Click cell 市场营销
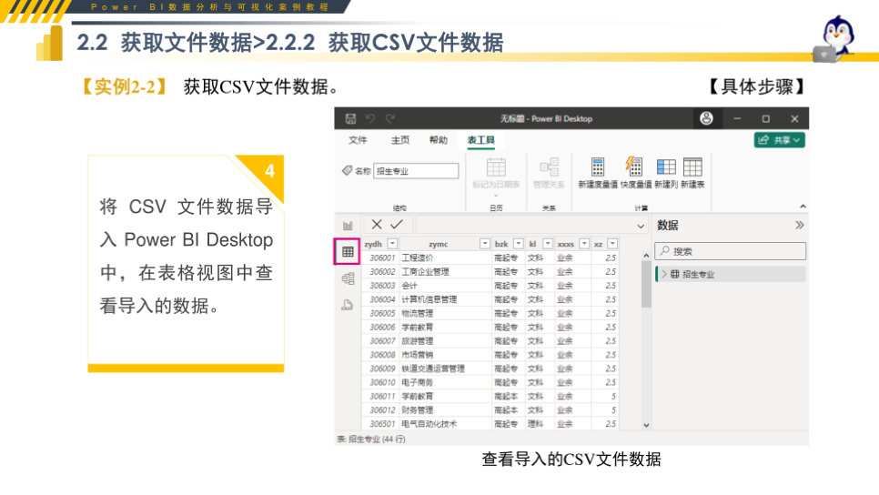The image size is (879, 495). (x=417, y=355)
